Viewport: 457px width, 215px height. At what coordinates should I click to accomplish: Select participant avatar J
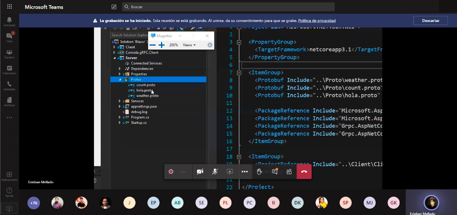pos(129,203)
